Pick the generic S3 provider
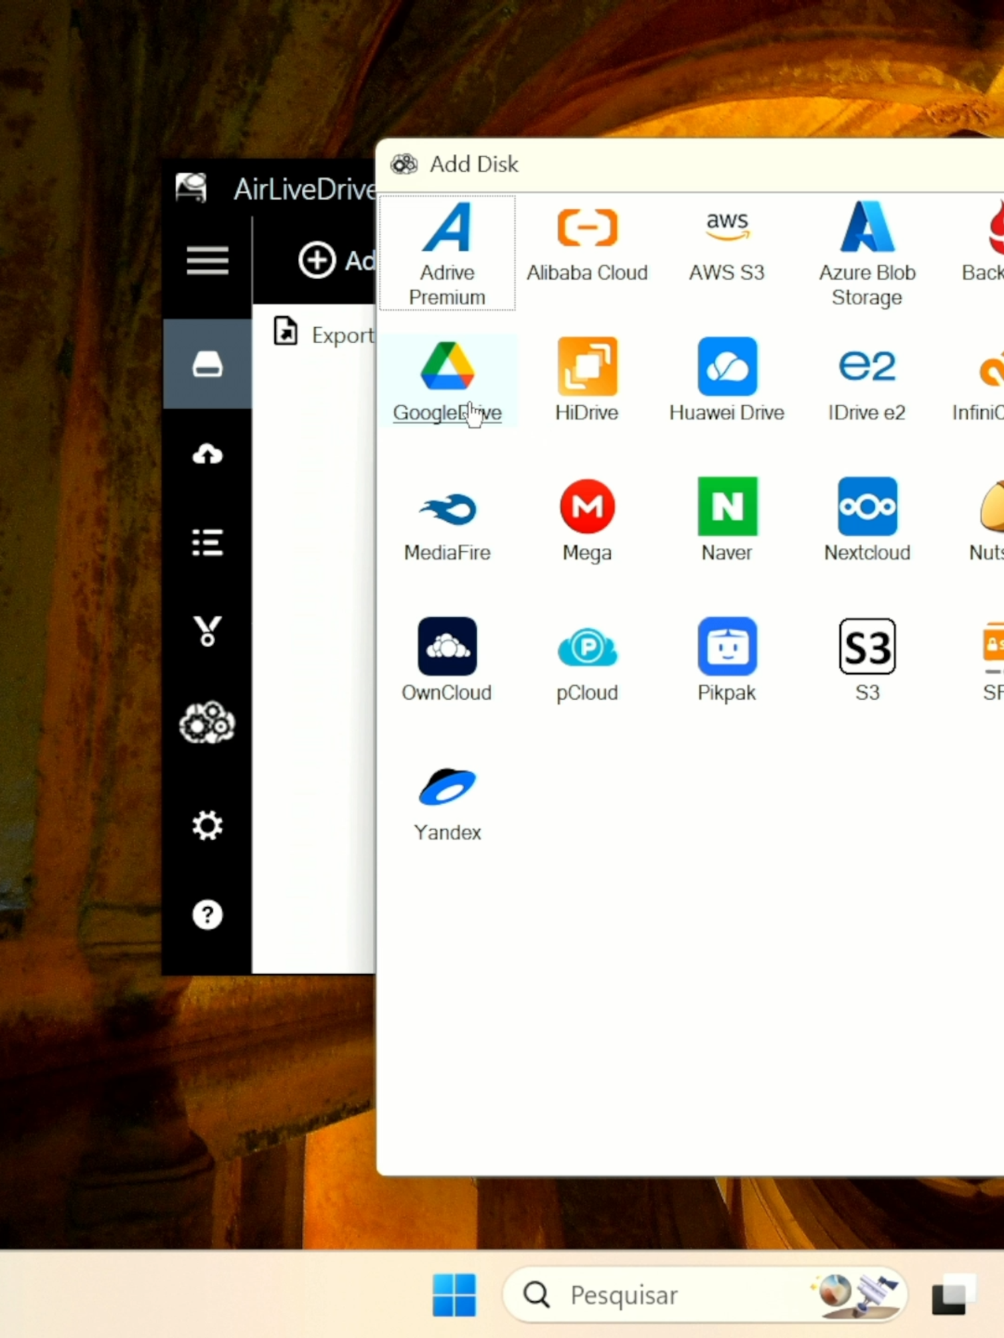 point(867,661)
